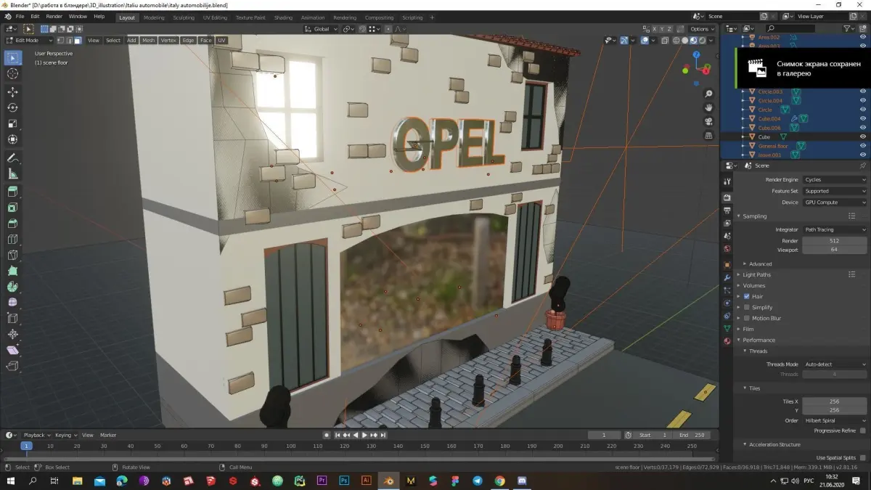Viewport: 871px width, 490px height.
Task: Select the Cursor tool in left toolbar
Action: pos(12,74)
